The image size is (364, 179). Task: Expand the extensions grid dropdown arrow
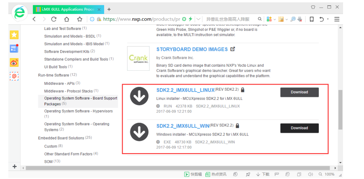(x=274, y=19)
